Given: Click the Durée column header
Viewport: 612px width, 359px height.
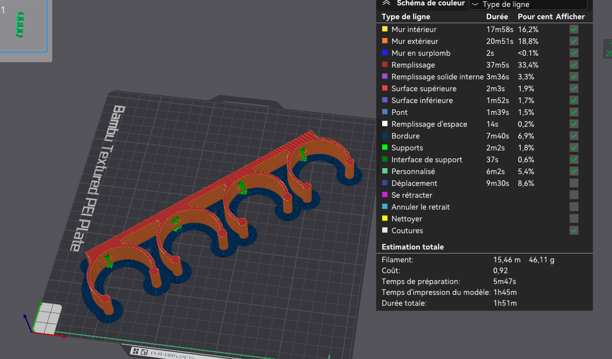Looking at the screenshot, I should (497, 17).
